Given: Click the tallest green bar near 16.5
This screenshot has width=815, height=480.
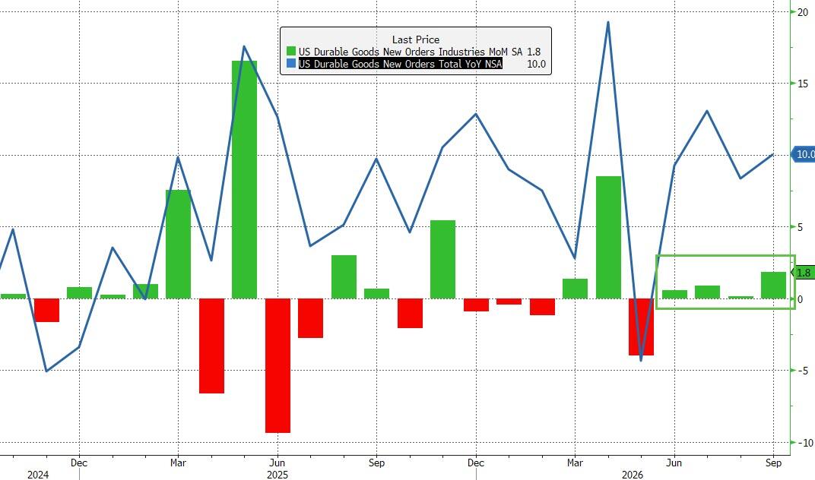Looking at the screenshot, I should 244,180.
